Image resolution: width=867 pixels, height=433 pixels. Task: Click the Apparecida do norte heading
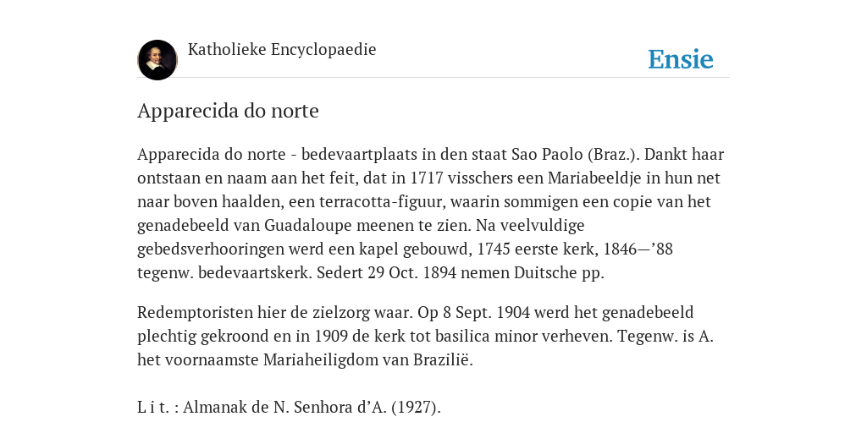coord(228,111)
